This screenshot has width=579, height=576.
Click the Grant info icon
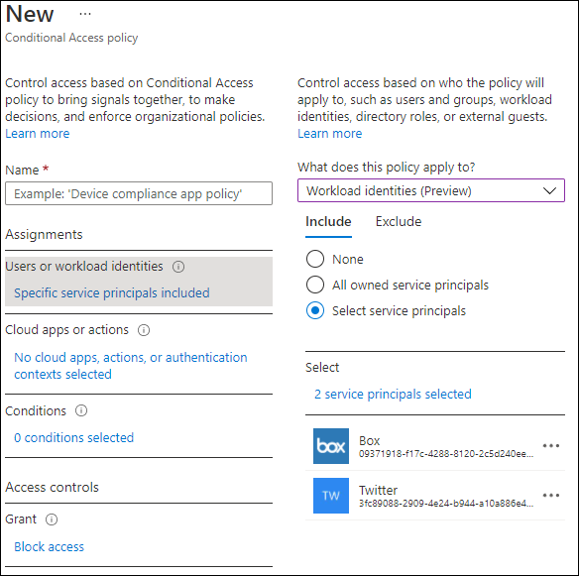[52, 519]
